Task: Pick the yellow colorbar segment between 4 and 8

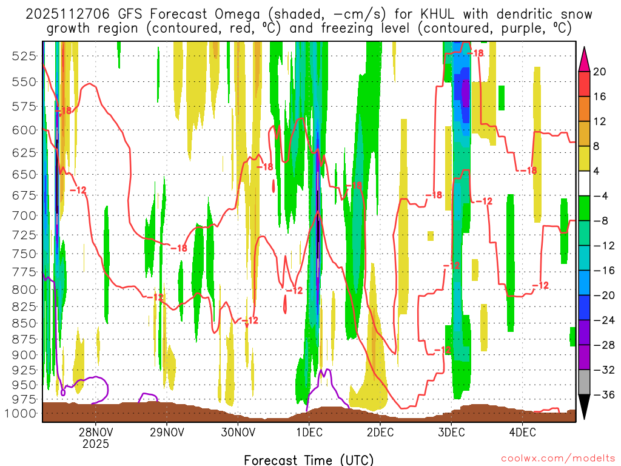Action: coord(585,158)
